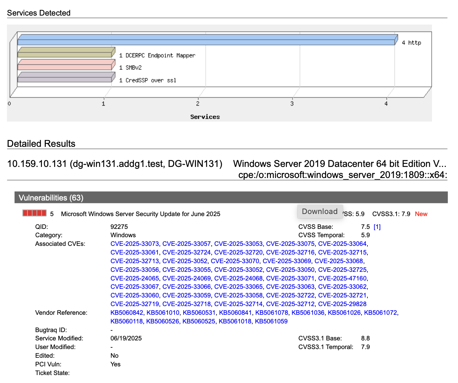Open vendor reference KB5061072
The width and height of the screenshot is (458, 383).
click(380, 313)
